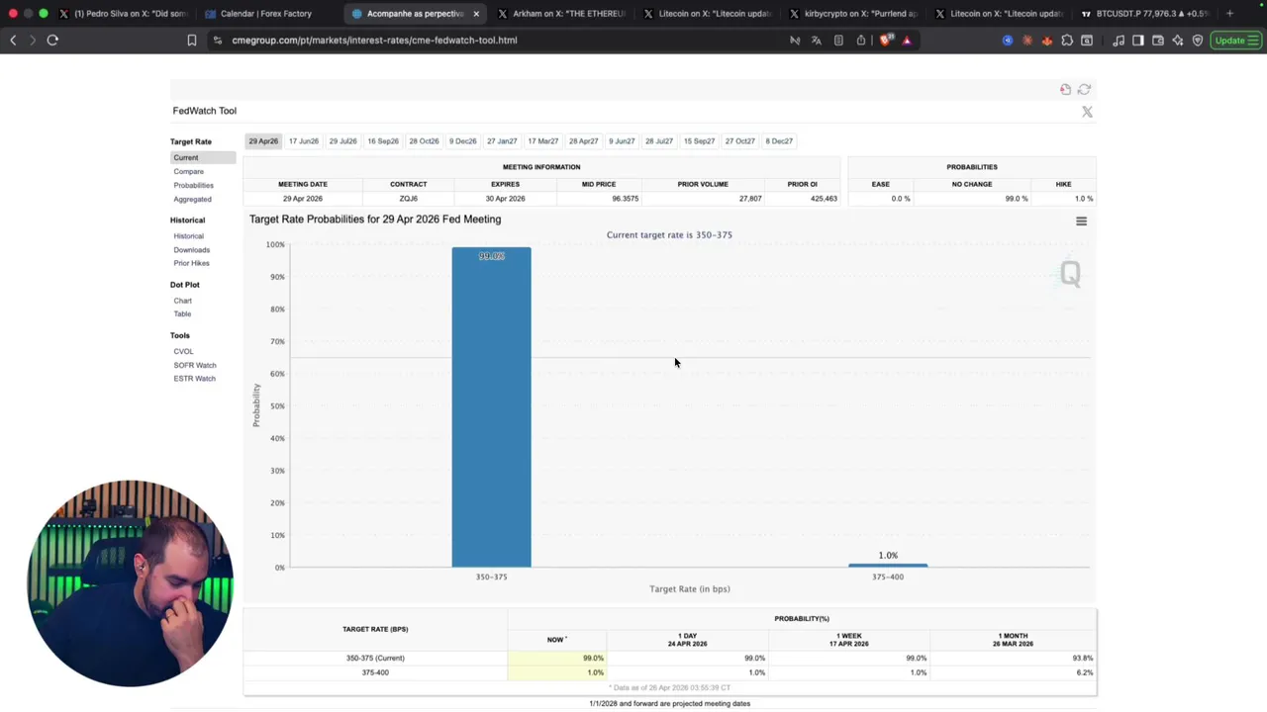Open the Brave VPN shield icon
The height and width of the screenshot is (712, 1267).
pyautogui.click(x=1198, y=41)
